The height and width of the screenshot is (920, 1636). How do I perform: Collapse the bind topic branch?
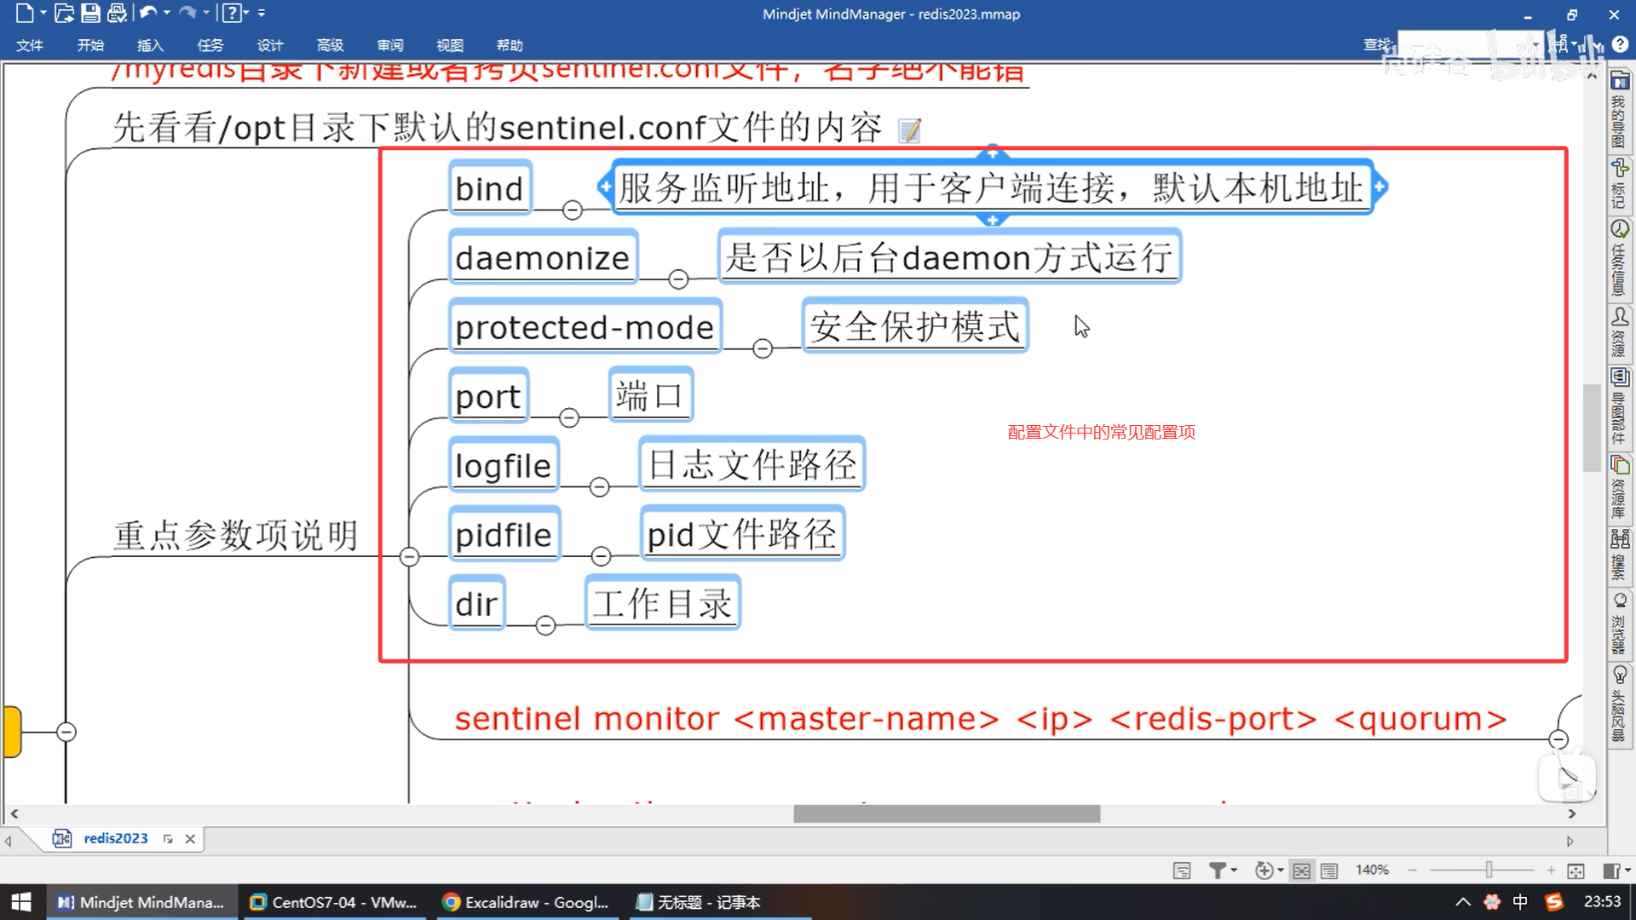pyautogui.click(x=573, y=210)
